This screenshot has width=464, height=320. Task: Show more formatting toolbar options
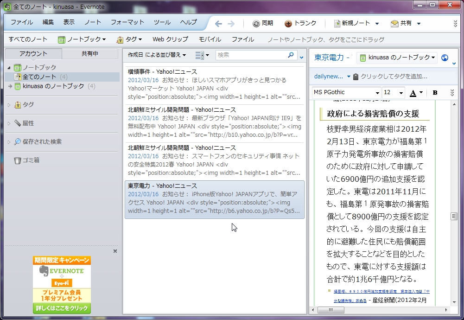(452, 93)
